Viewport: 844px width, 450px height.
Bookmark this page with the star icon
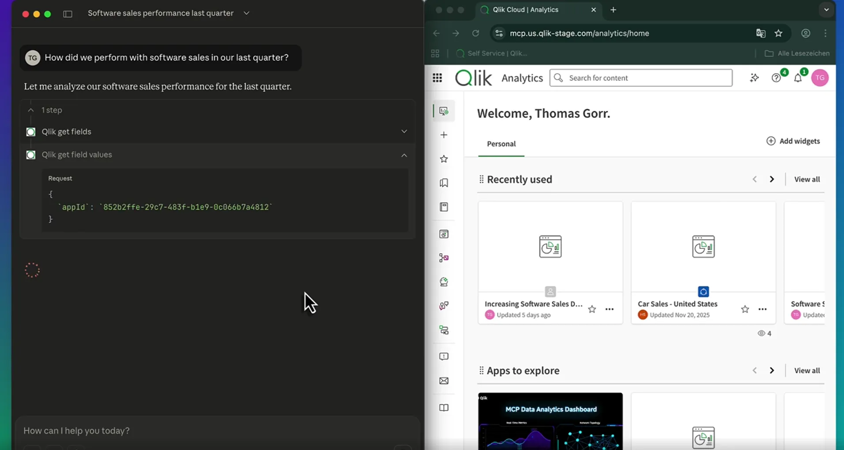tap(779, 33)
